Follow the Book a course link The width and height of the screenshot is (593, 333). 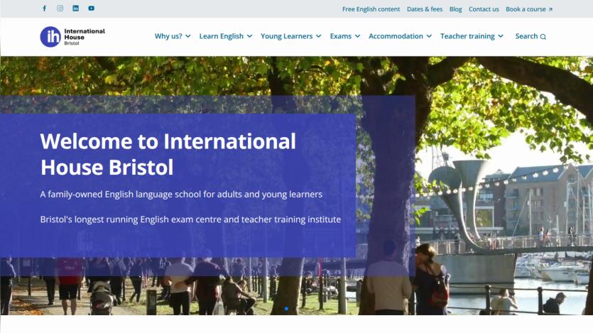(526, 9)
